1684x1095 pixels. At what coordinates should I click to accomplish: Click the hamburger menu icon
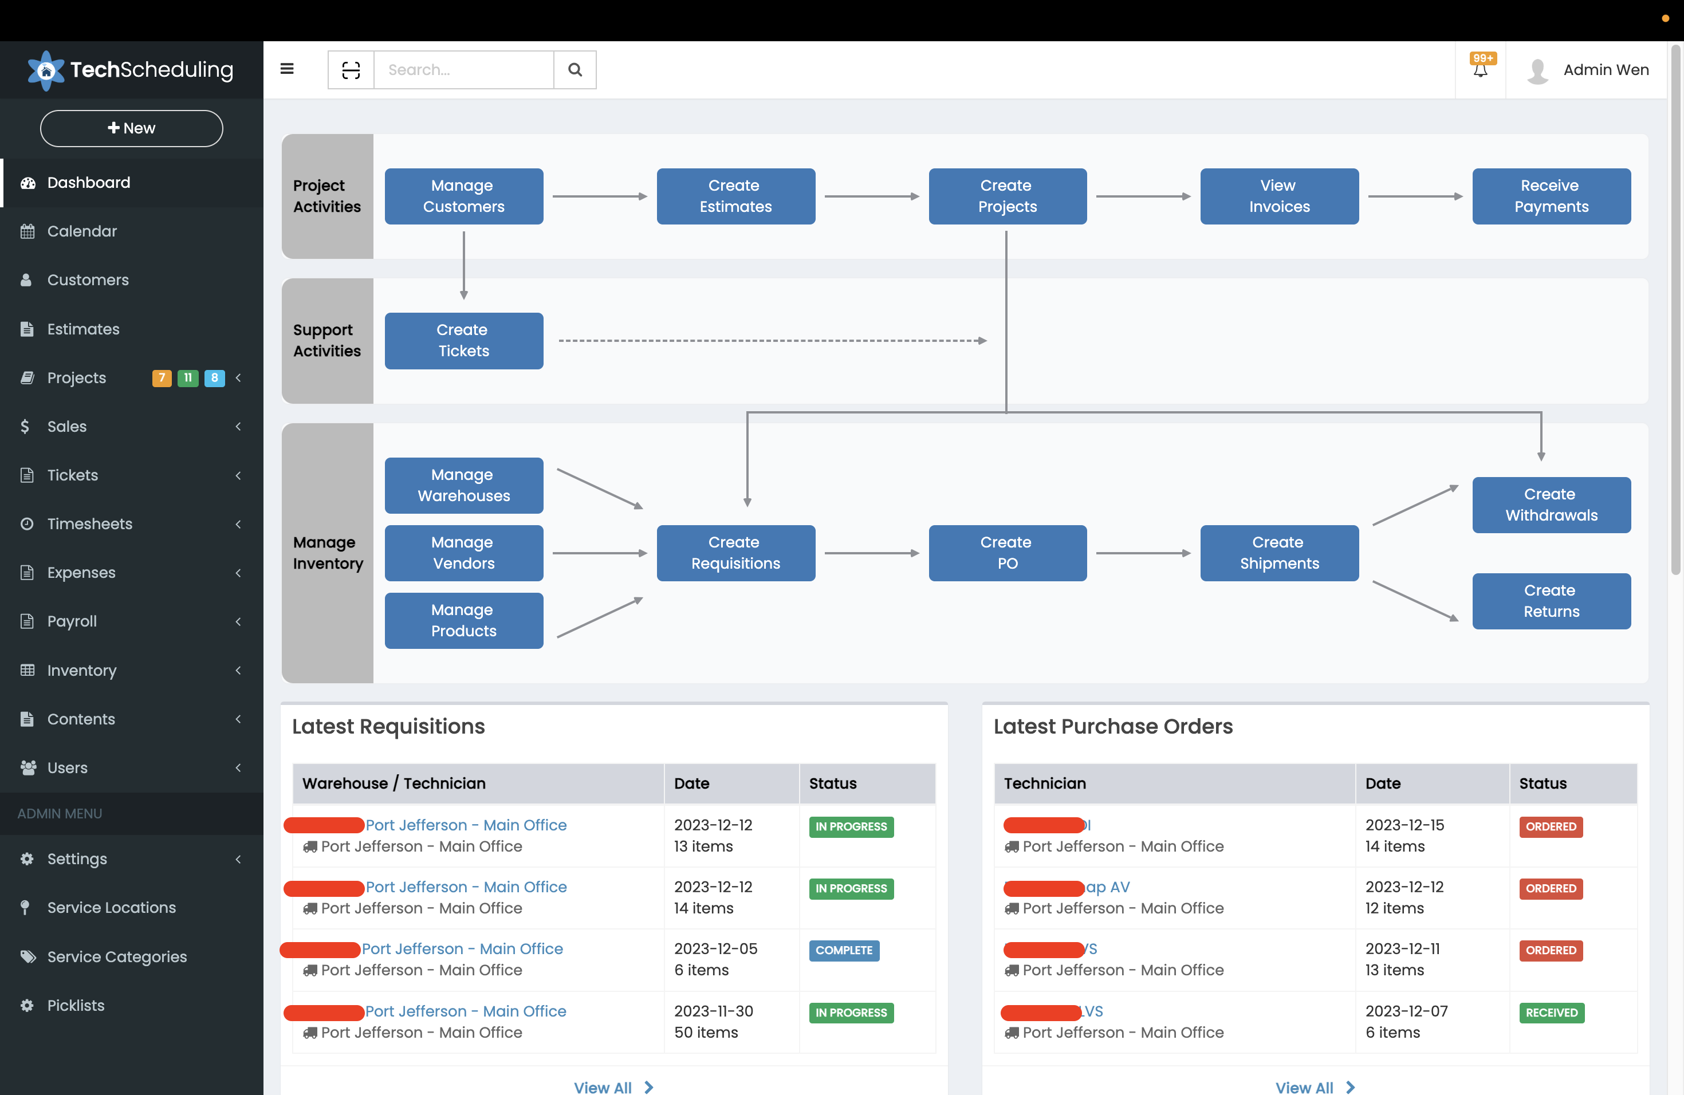click(288, 69)
